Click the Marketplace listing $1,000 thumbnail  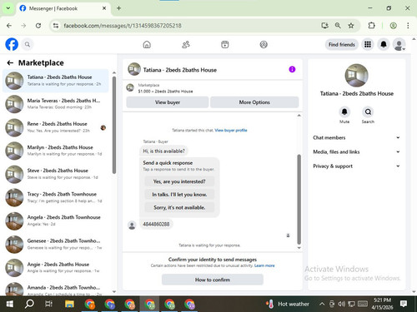130,88
